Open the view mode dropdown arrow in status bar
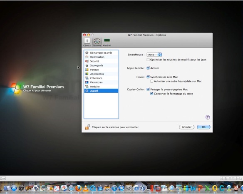Image resolution: width=243 pixels, height=194 pixels. [238, 178]
